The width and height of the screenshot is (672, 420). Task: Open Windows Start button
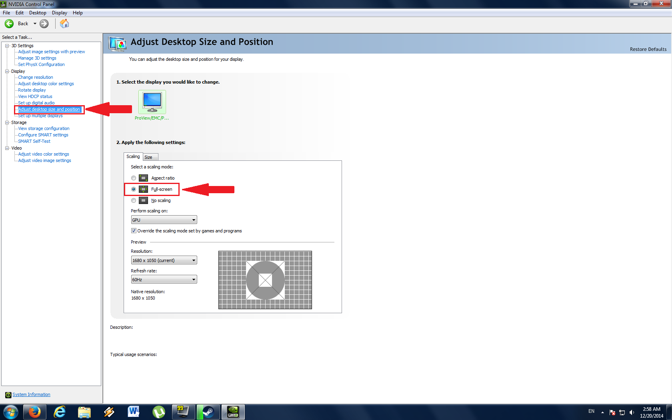pyautogui.click(x=11, y=412)
